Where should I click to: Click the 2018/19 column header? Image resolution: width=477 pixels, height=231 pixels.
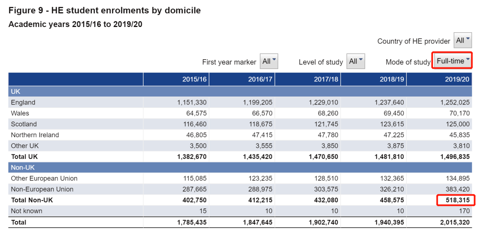374,79
